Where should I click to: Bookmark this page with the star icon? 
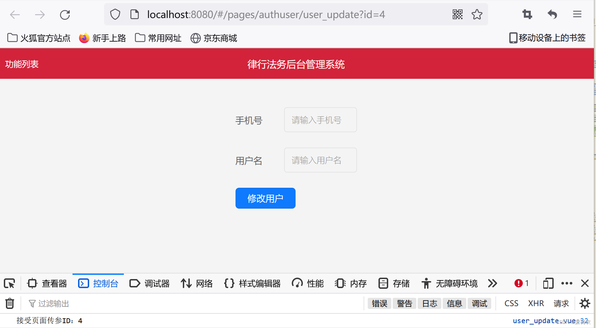(477, 15)
